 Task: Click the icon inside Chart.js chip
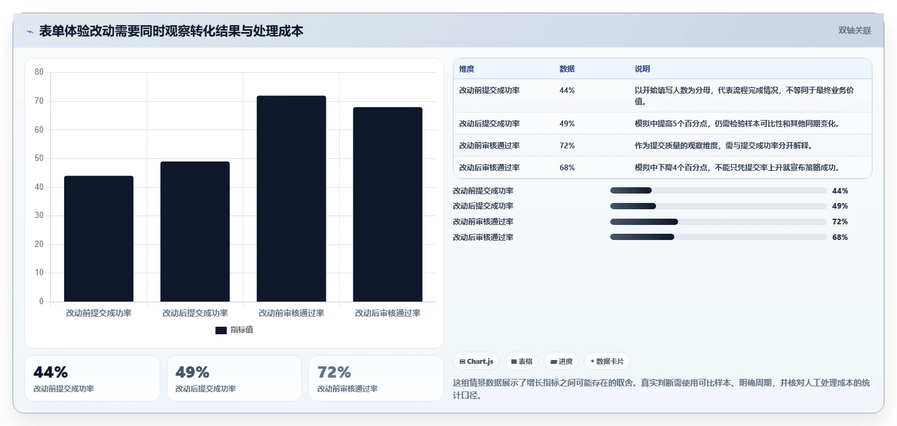(462, 361)
